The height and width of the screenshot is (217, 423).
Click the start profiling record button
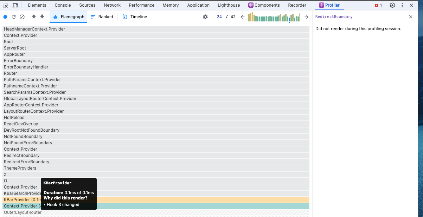click(5, 17)
